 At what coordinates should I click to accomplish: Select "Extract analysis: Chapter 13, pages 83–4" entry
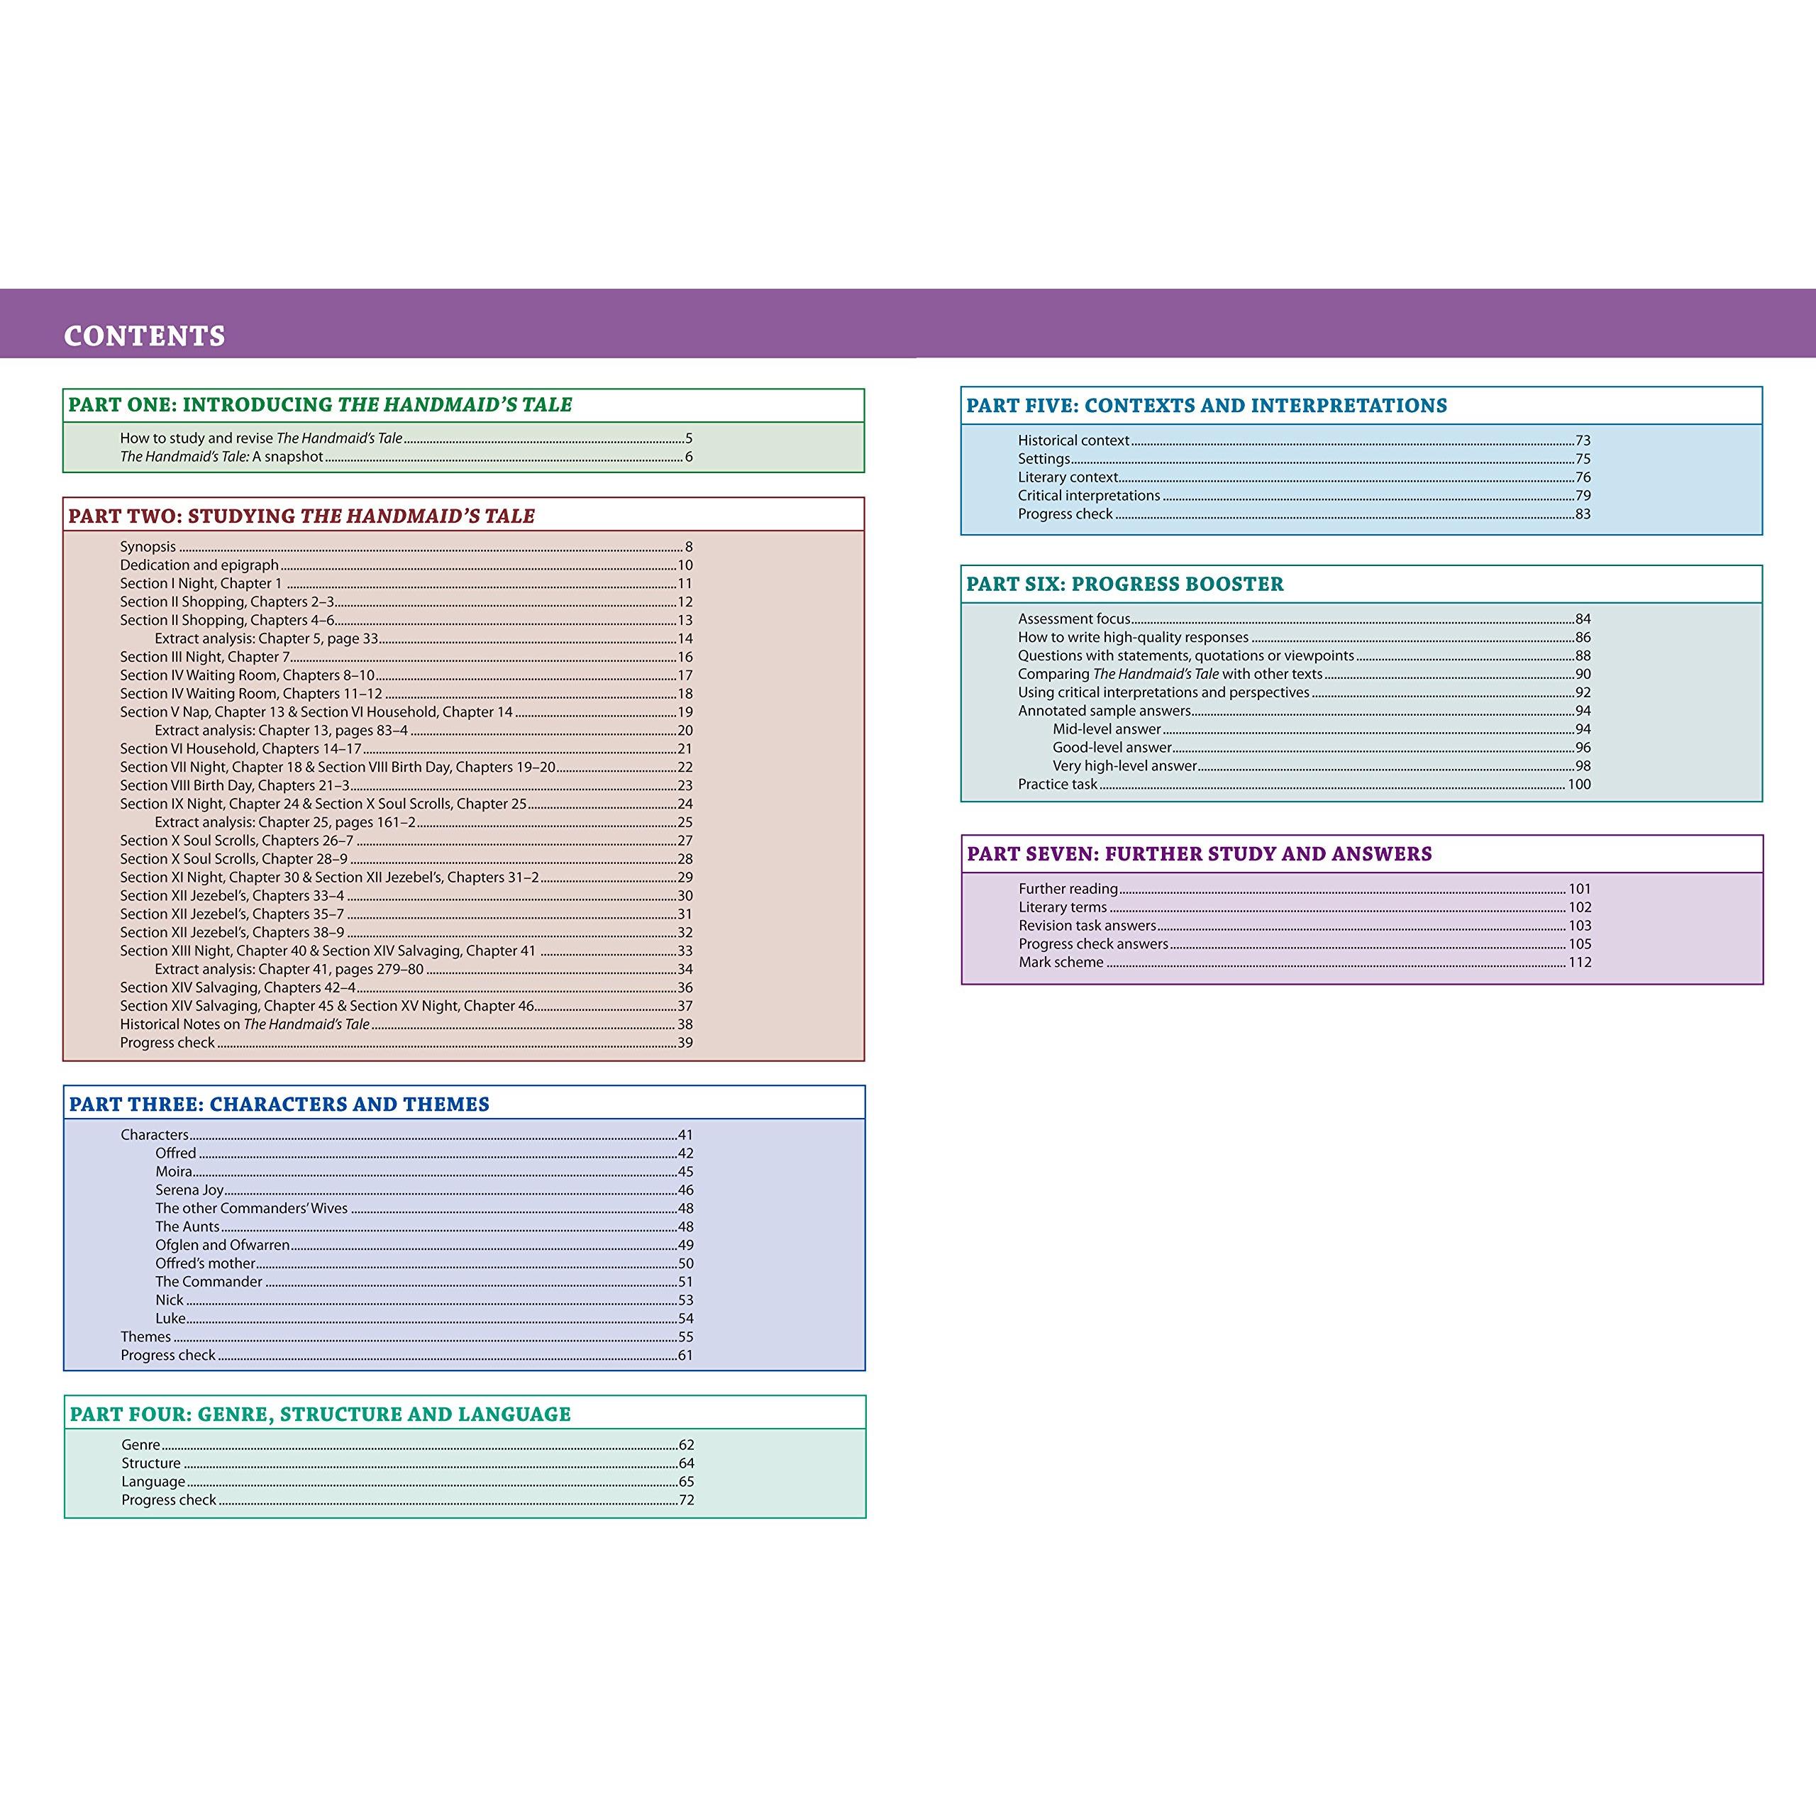click(x=424, y=731)
